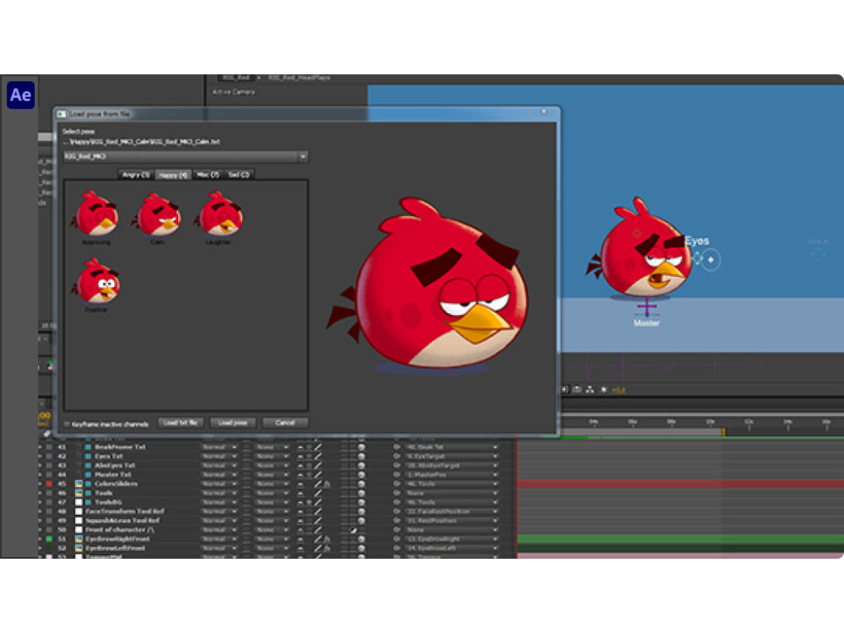Click the composition icon of EyebrowRightFront layer
The width and height of the screenshot is (844, 633).
pyautogui.click(x=78, y=538)
